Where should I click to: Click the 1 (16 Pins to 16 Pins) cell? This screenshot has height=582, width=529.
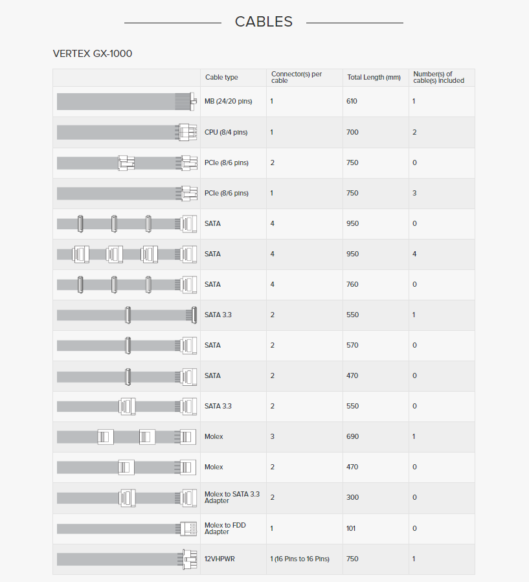click(300, 559)
